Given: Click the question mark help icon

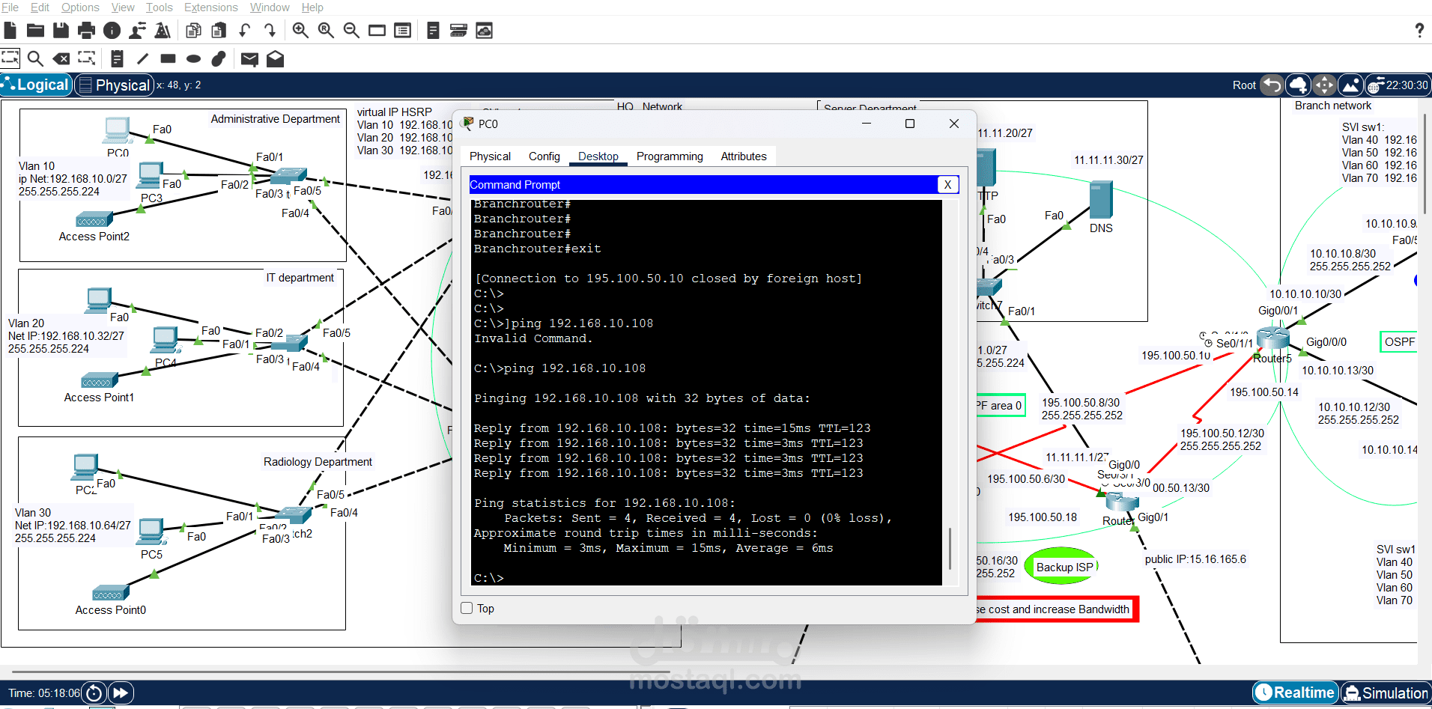Looking at the screenshot, I should click(1419, 31).
